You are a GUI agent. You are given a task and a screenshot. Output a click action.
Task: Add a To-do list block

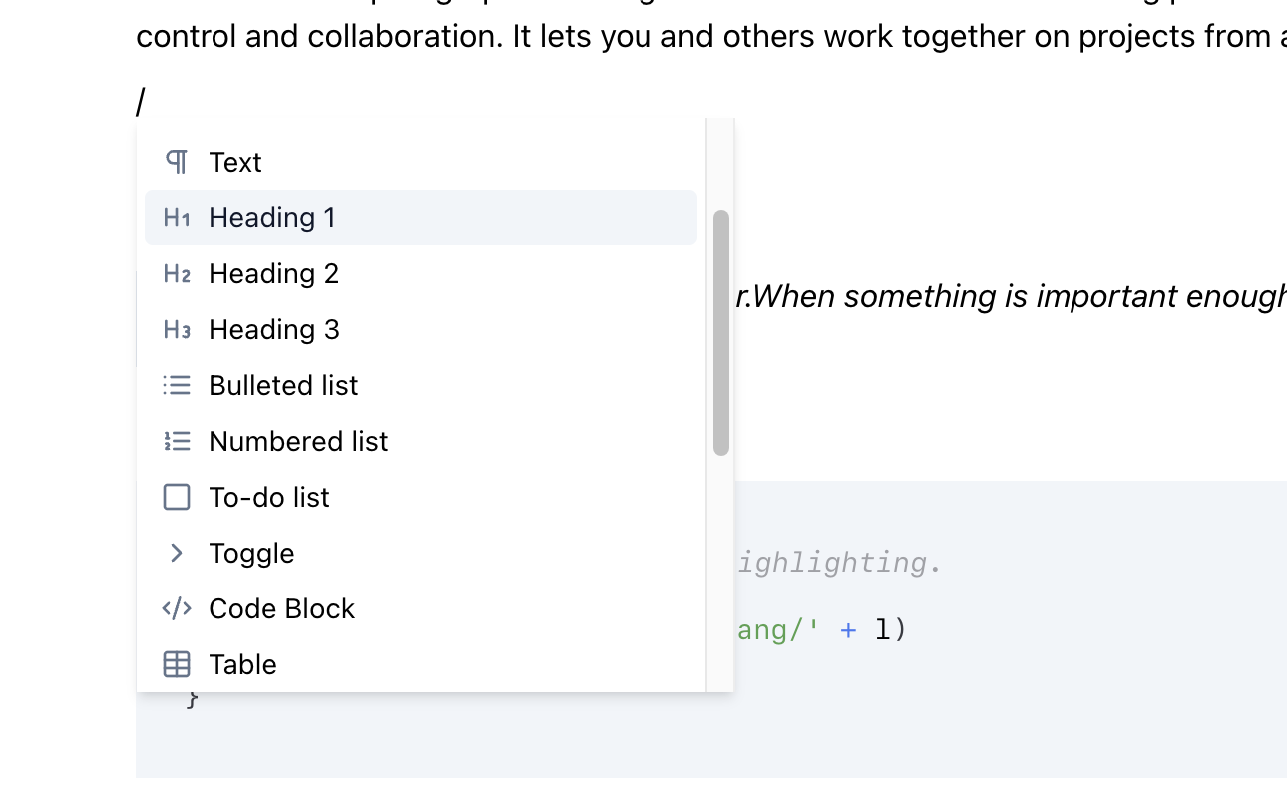(x=268, y=497)
